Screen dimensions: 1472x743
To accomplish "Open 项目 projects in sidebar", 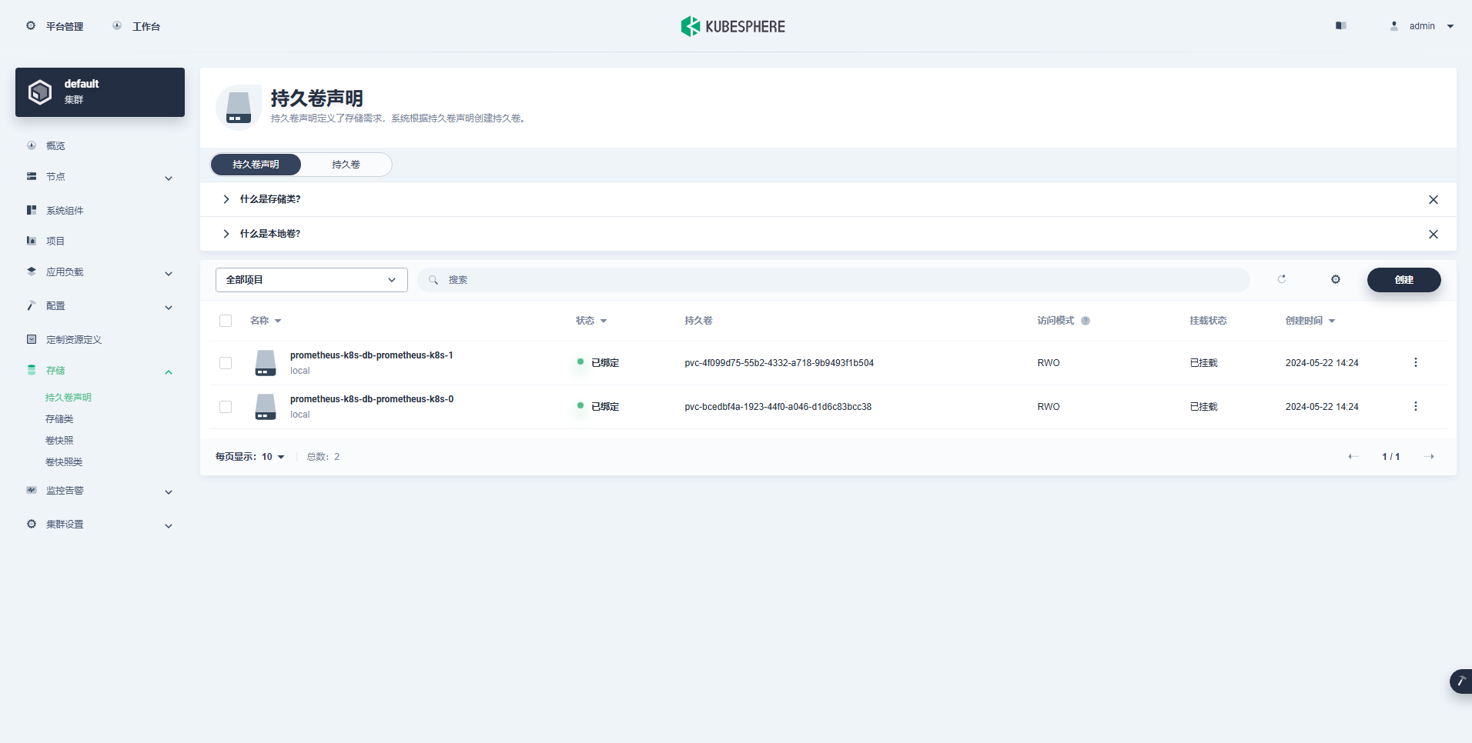I will pyautogui.click(x=55, y=241).
